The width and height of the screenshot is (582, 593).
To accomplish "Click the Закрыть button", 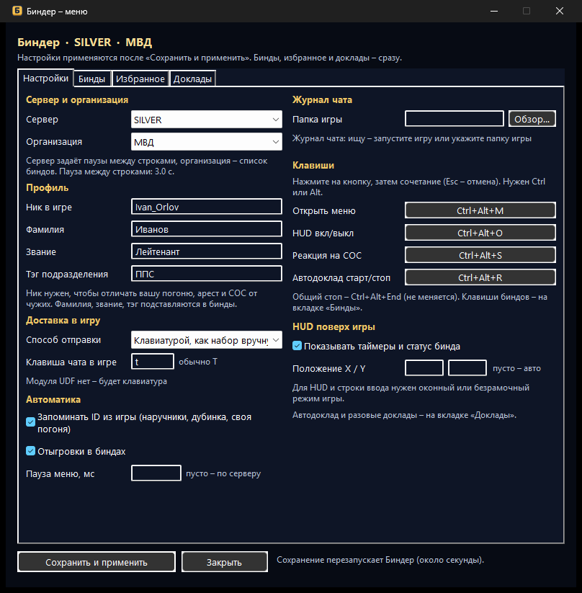I will tap(224, 562).
